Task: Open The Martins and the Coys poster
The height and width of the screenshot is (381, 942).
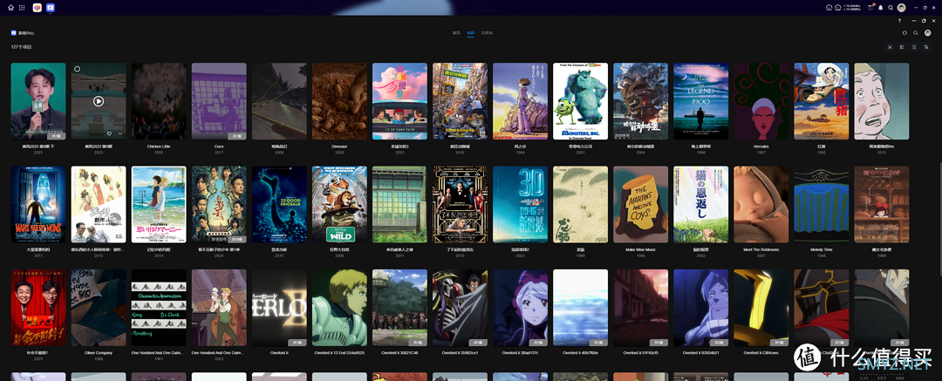Action: [x=640, y=204]
